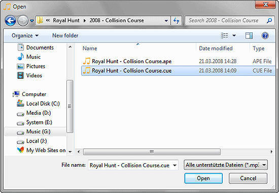Open the Organize menu
Screen dimensions: 279x193
[25, 36]
